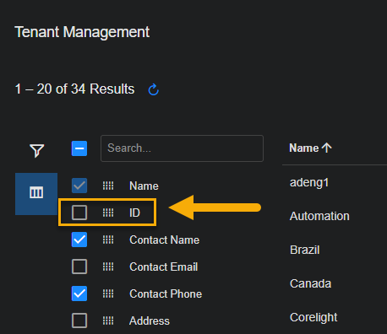
Task: Open the adeng1 tenant row
Action: coord(309,182)
